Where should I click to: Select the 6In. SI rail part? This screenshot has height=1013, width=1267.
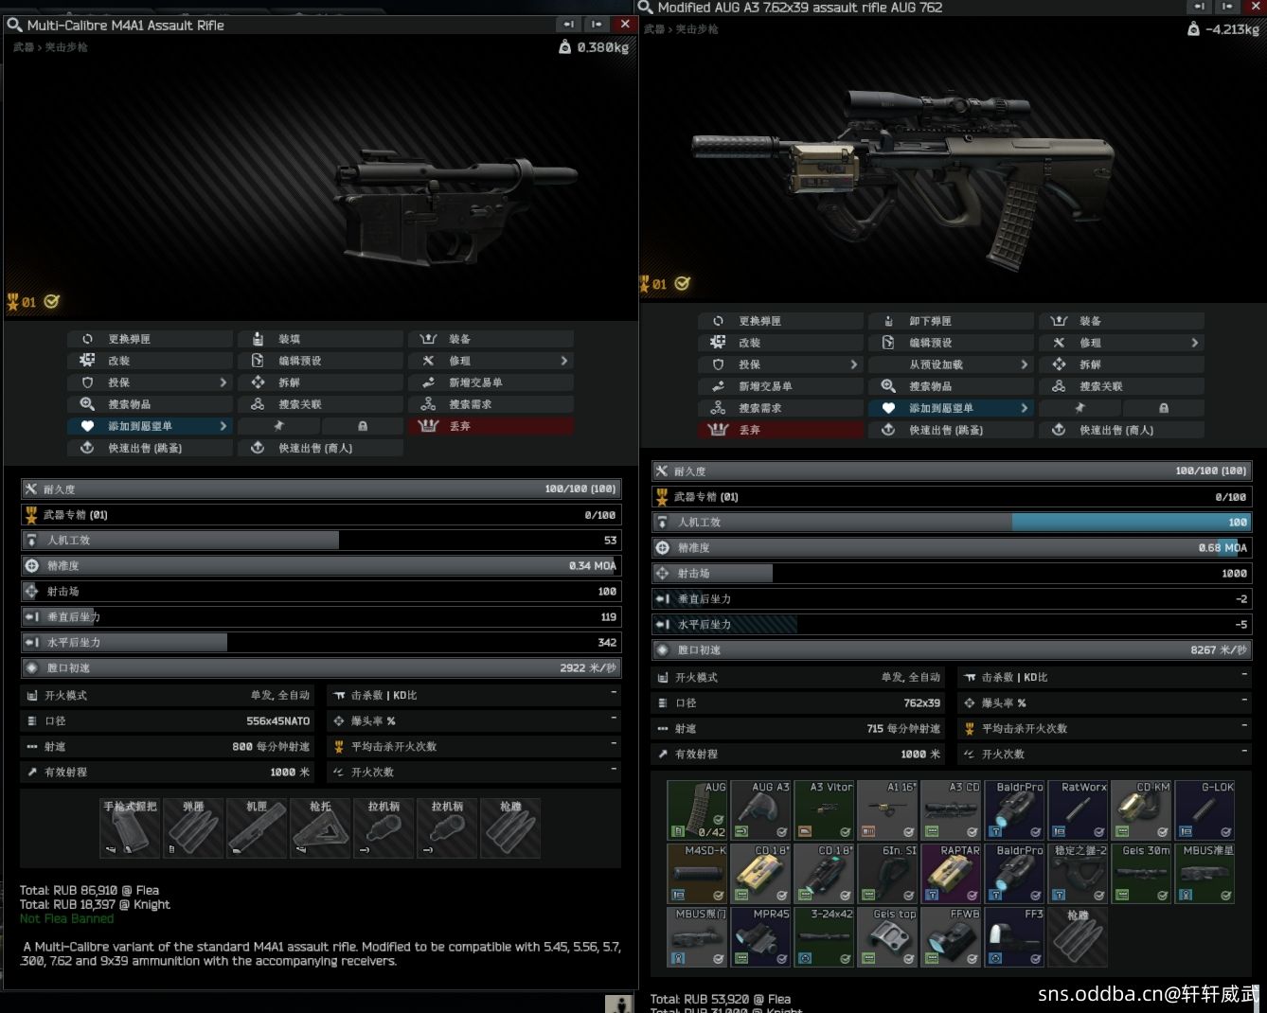tap(887, 873)
